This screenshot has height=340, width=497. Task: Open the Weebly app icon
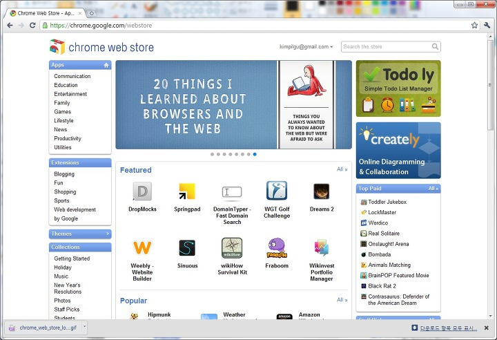point(142,247)
